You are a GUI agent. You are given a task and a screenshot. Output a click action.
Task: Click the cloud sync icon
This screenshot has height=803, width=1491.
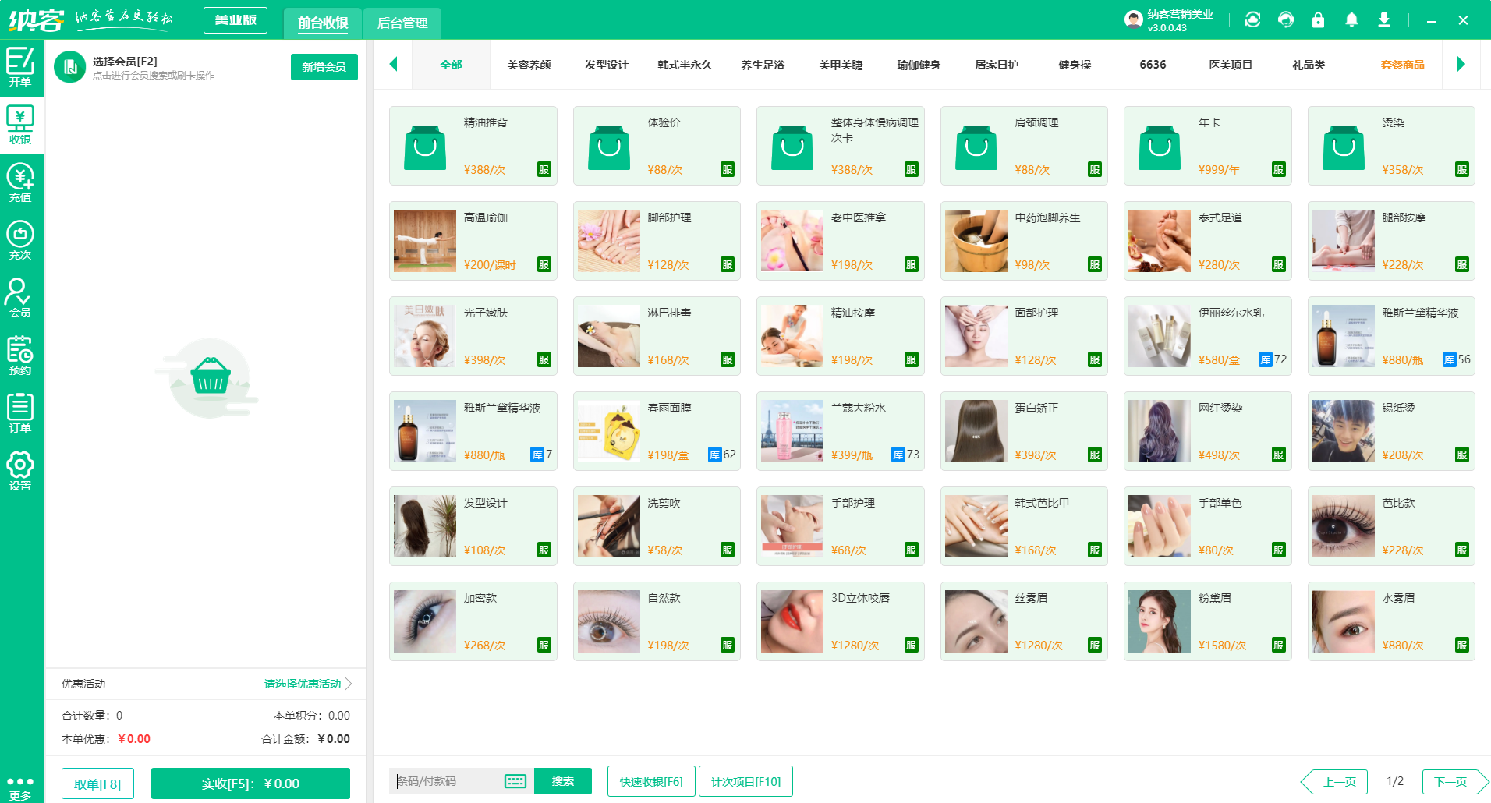(x=1252, y=19)
